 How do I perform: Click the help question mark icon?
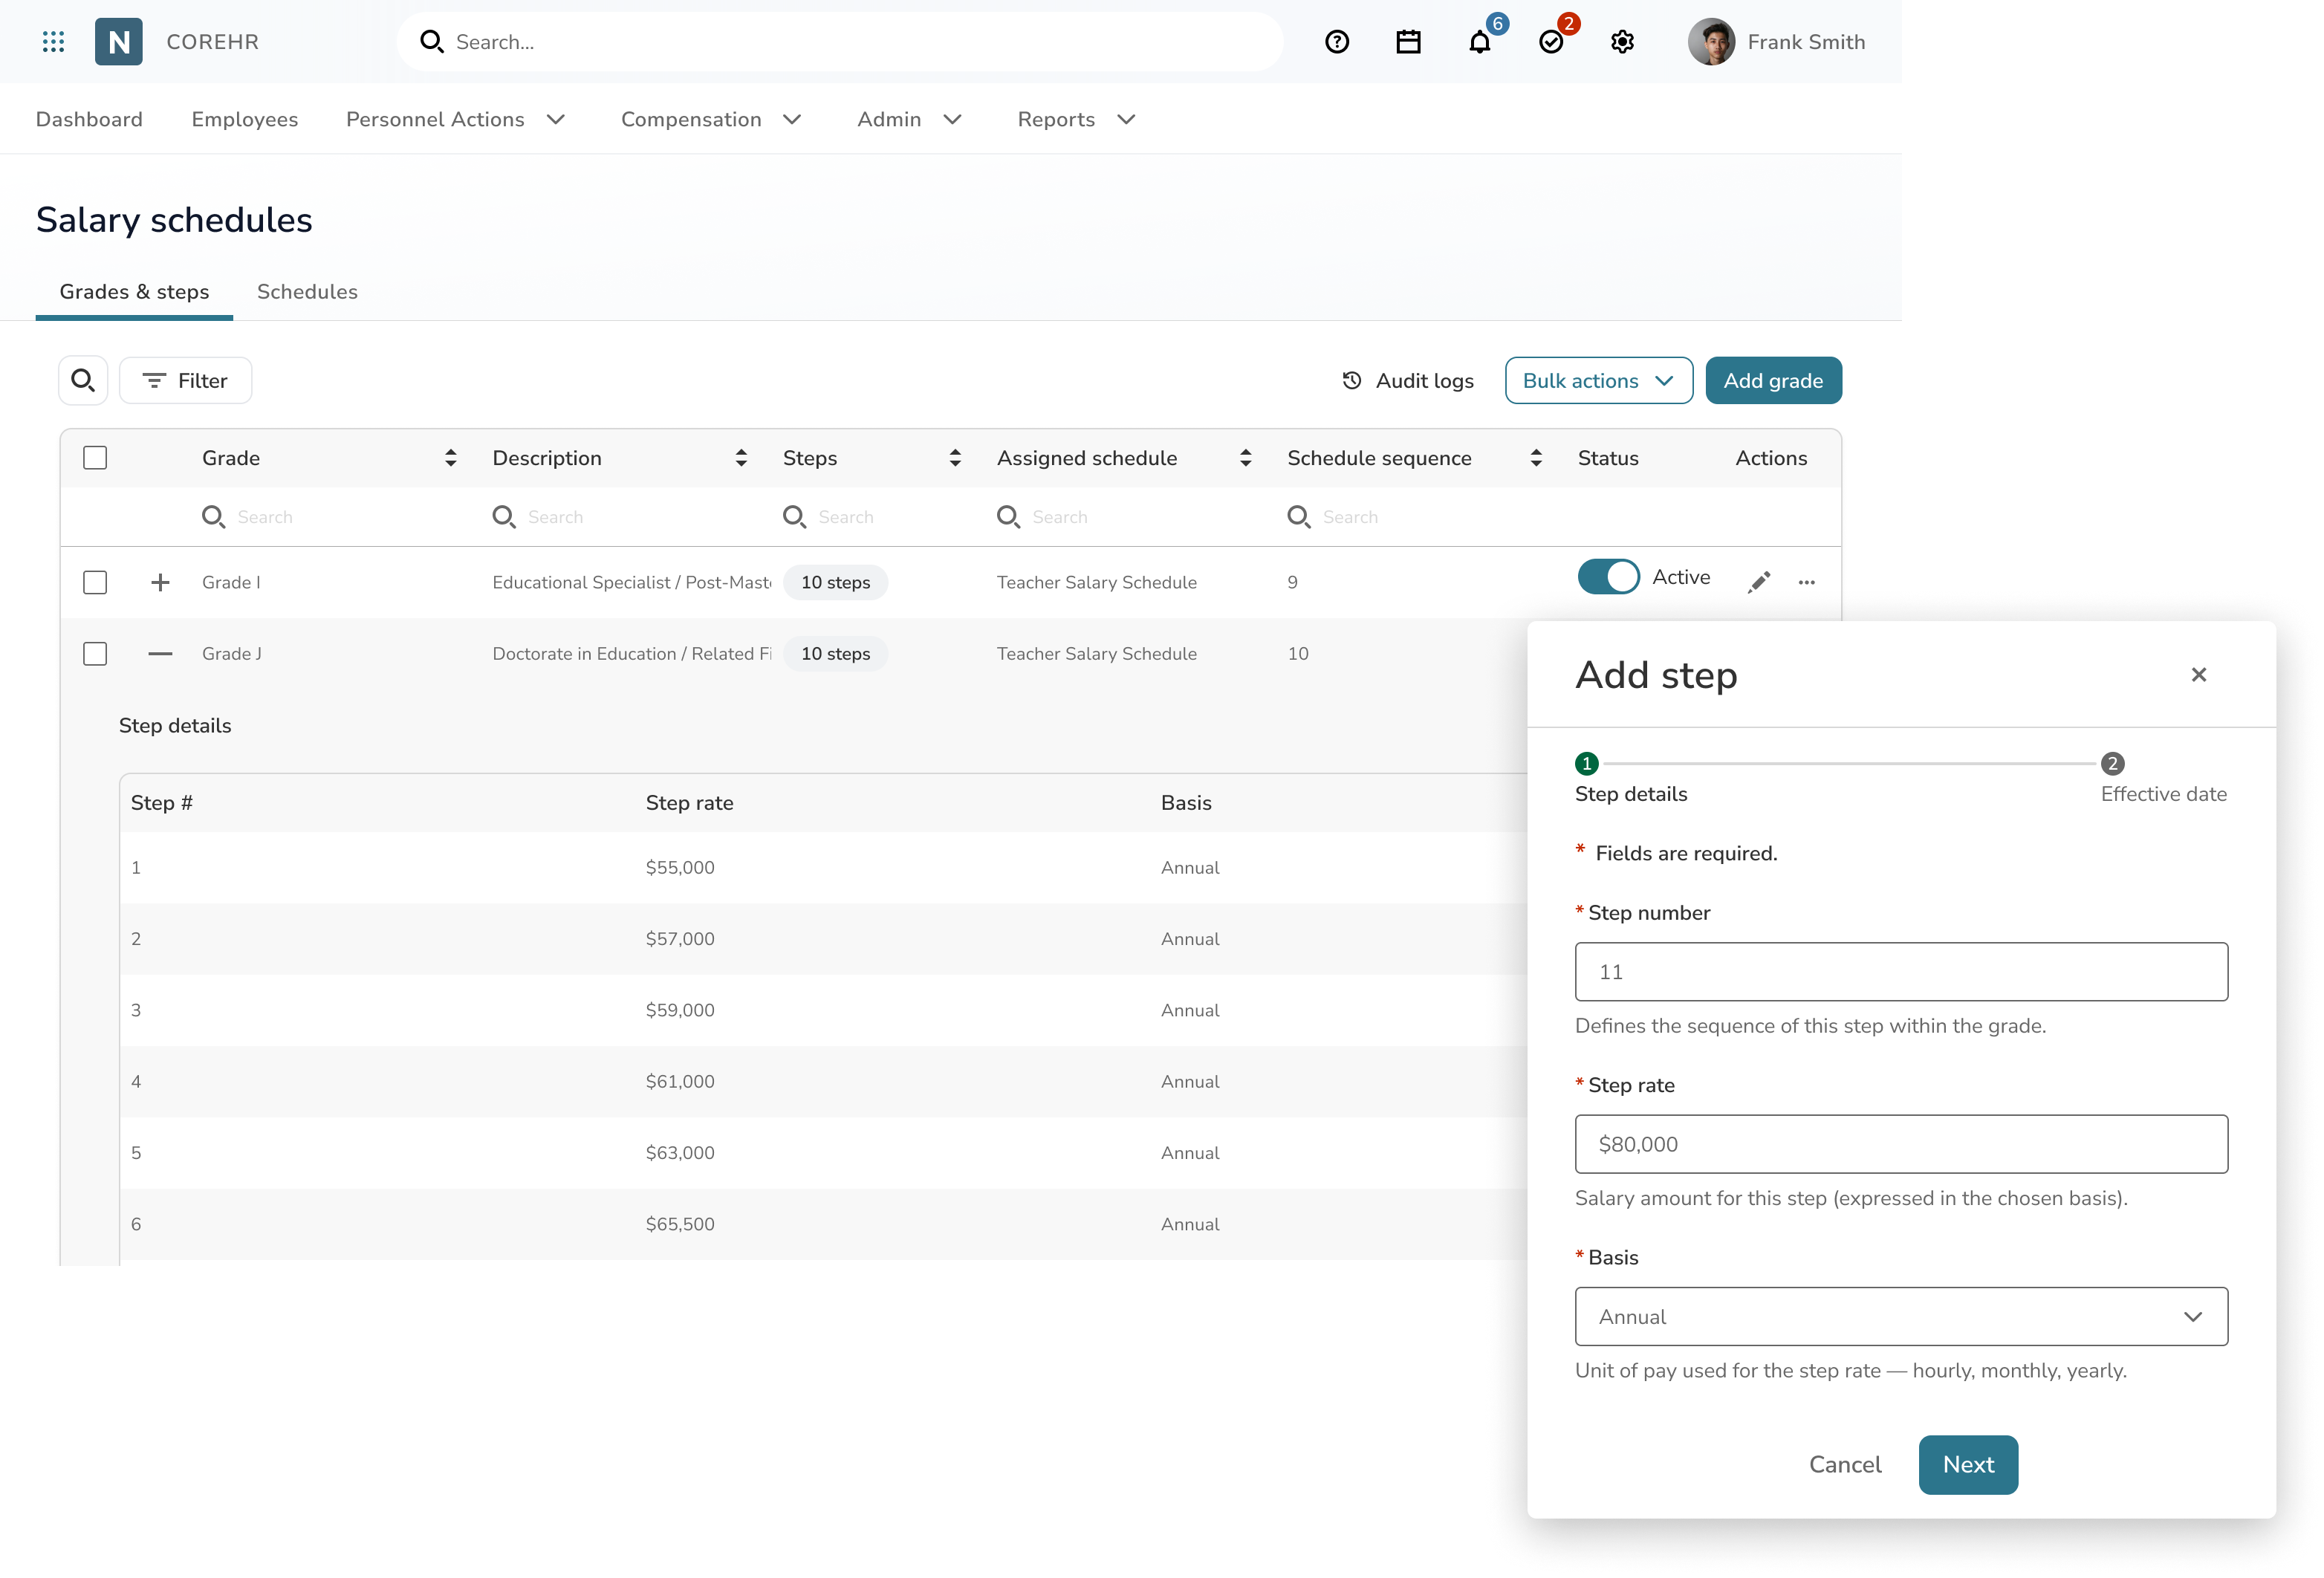click(1337, 42)
